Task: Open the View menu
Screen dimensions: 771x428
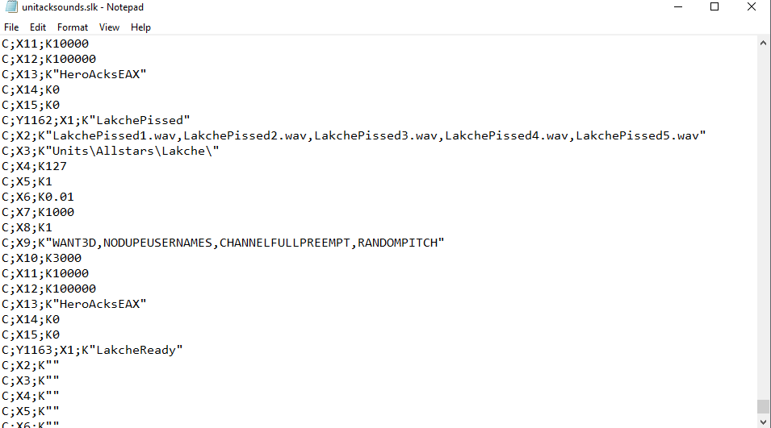Action: [109, 27]
